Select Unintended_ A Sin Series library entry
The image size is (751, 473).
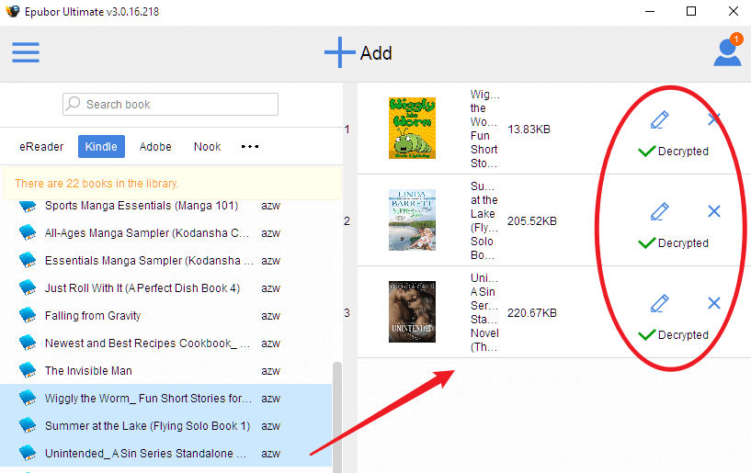[x=166, y=454]
